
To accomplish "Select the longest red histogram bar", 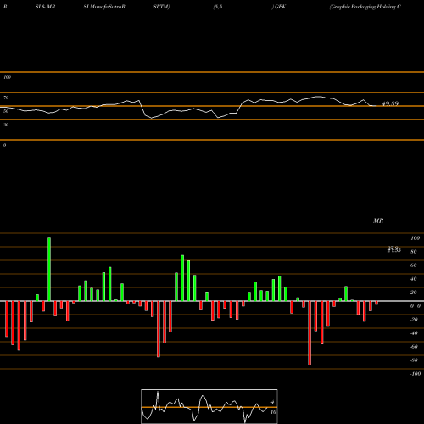I will click(x=310, y=333).
